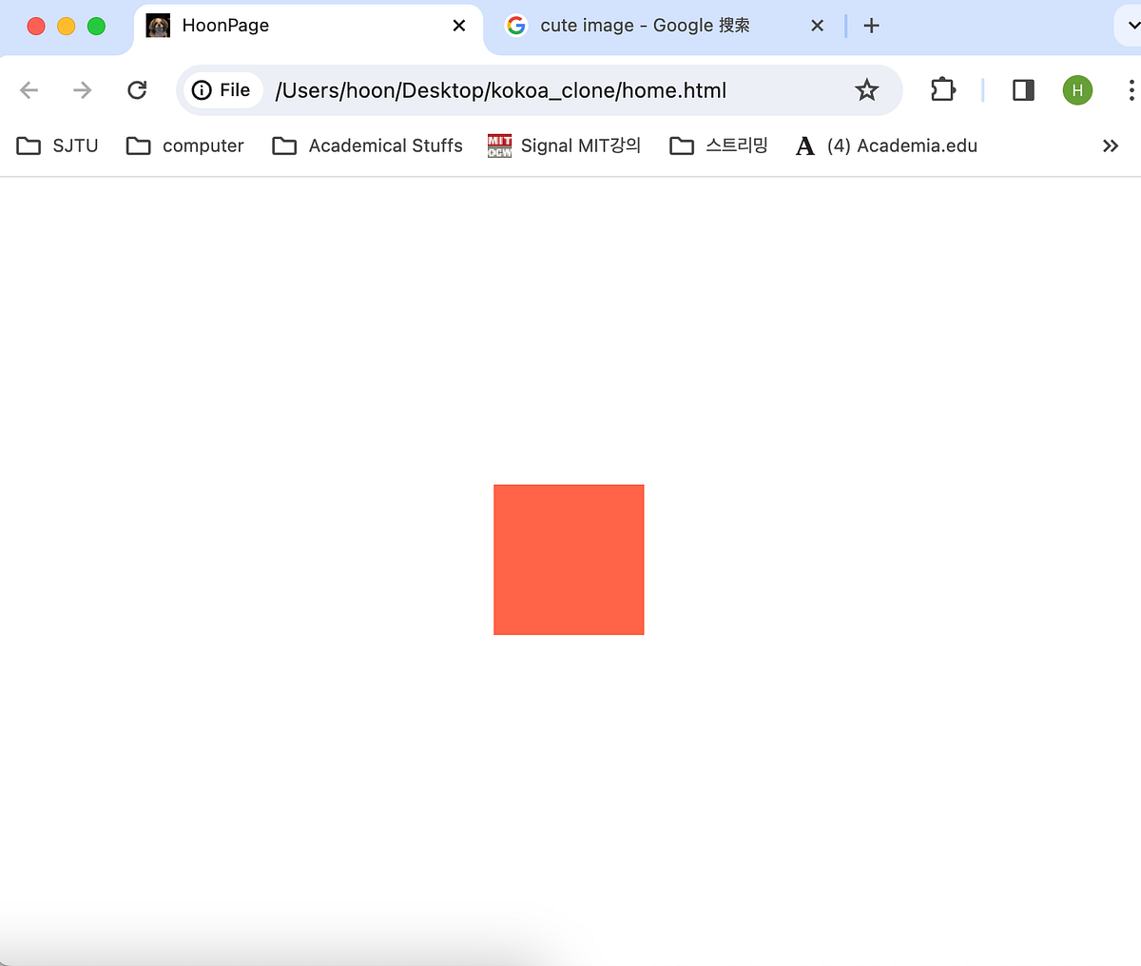
Task: Open the Chrome extensions puzzle icon
Action: 942,89
